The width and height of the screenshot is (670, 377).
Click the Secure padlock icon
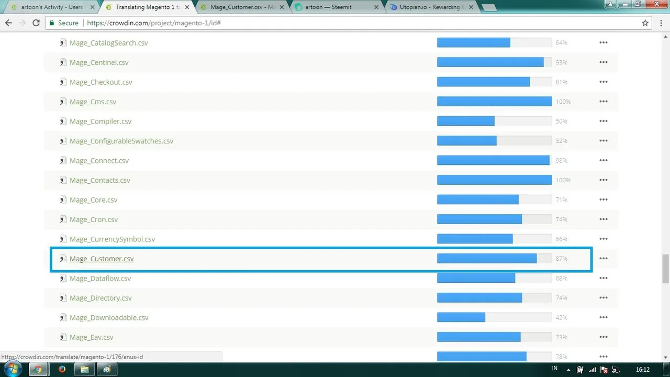(52, 23)
